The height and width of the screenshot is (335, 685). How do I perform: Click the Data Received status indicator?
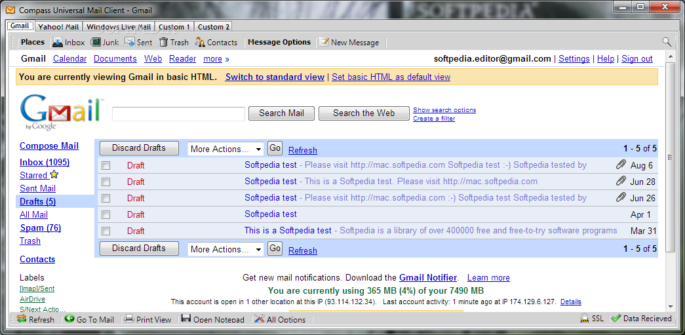[641, 319]
